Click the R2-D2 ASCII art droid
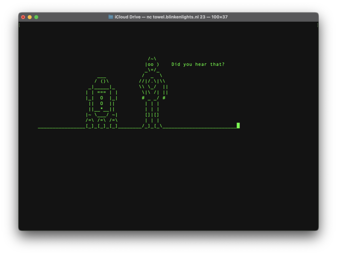Screen dimensions: 337x255 [102, 102]
